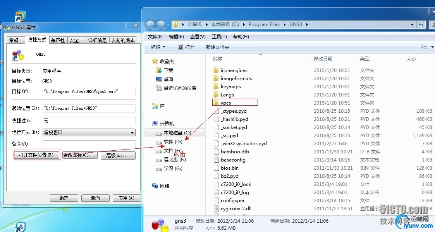Open the 文件(F) menu
The image size is (435, 232).
(155, 37)
